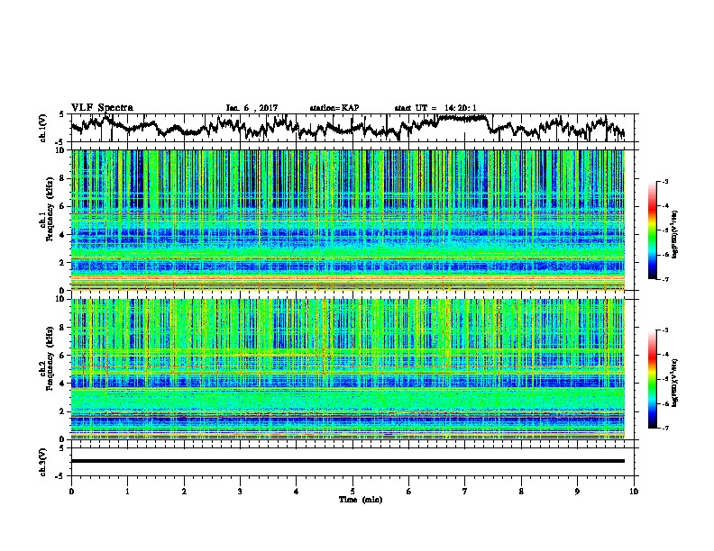Click time axis tick label "6"
714x551 pixels.
408,491
